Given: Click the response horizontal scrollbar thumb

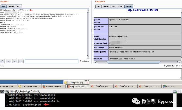Looking at the screenshot, I should point(134,62).
